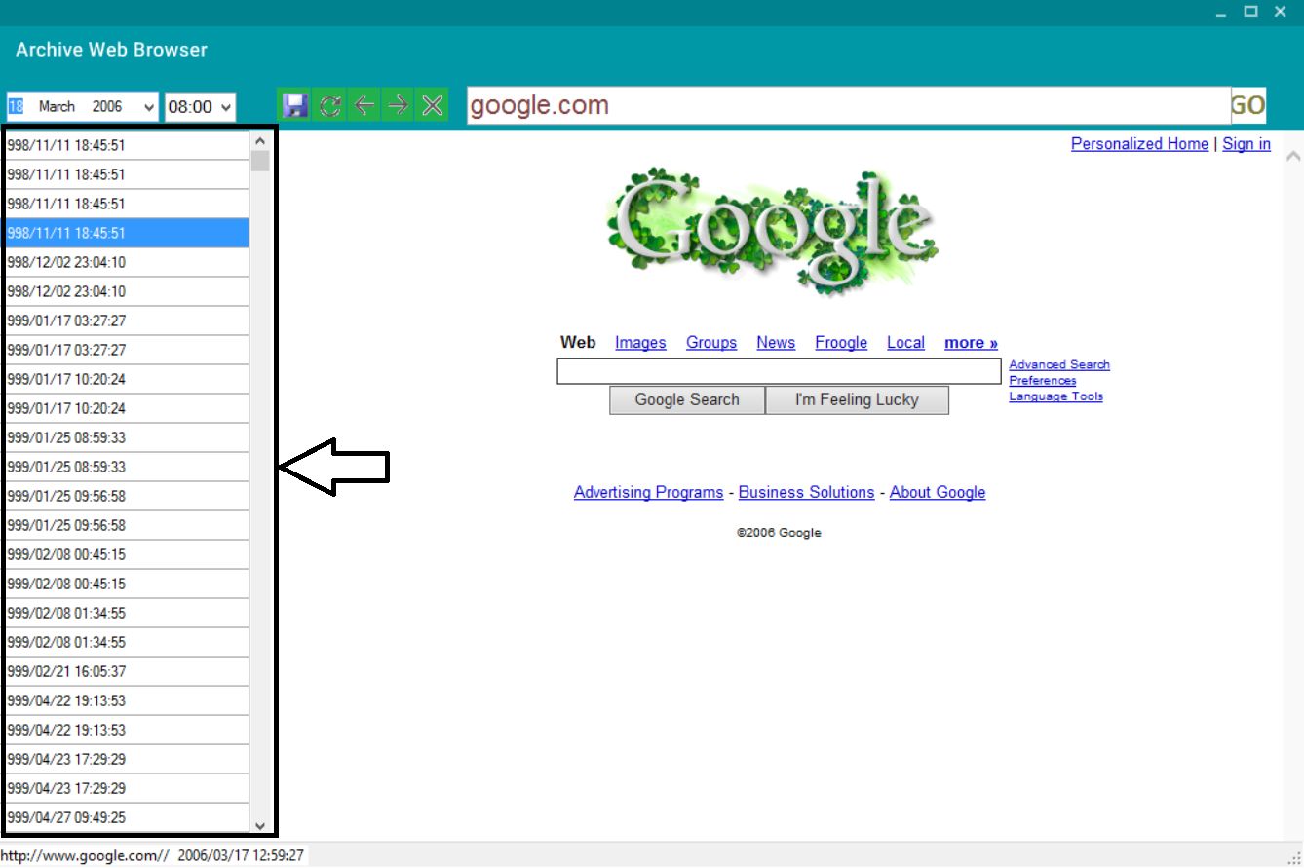Select the year 2006 in the date field
The image size is (1304, 868).
pyautogui.click(x=107, y=106)
